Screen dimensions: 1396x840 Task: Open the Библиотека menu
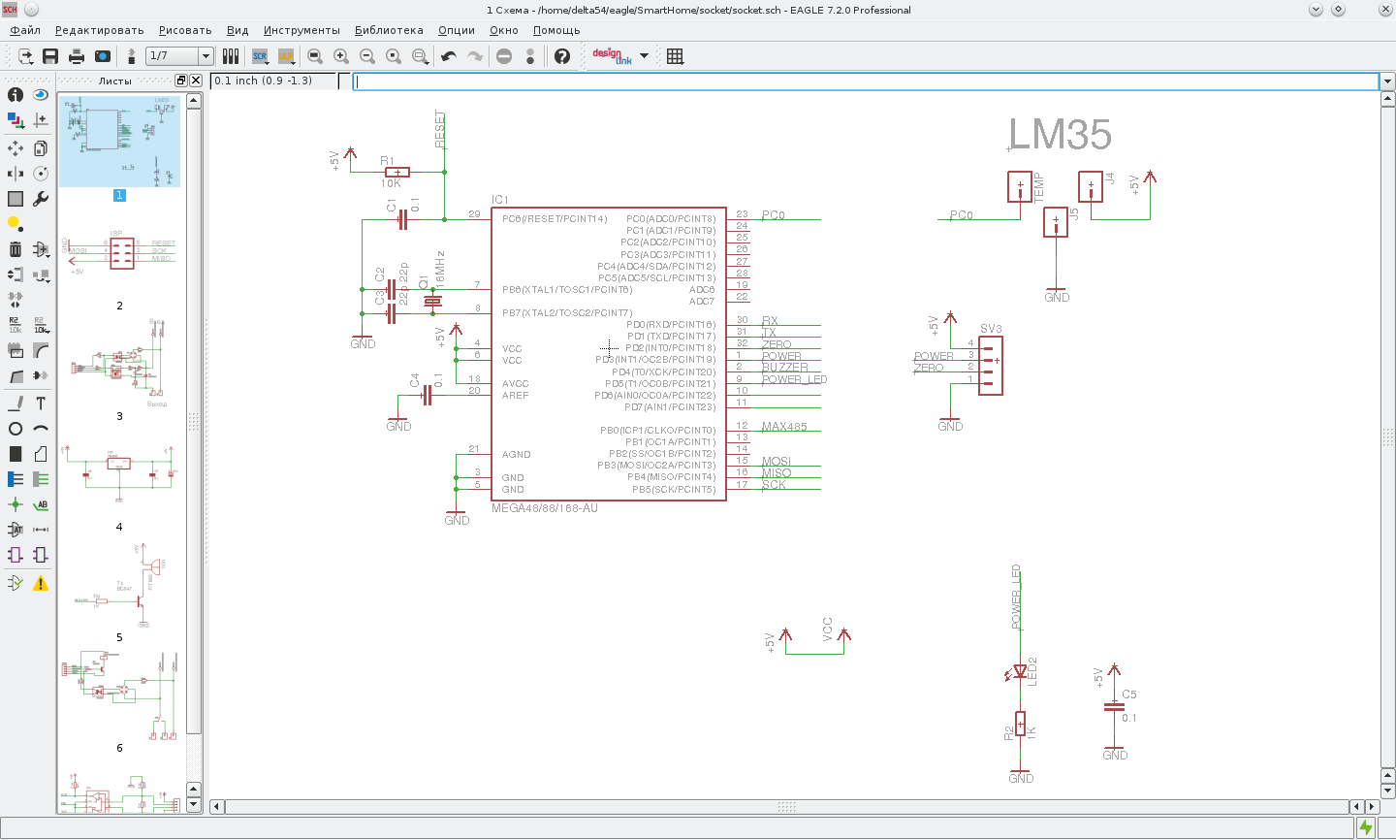(389, 30)
